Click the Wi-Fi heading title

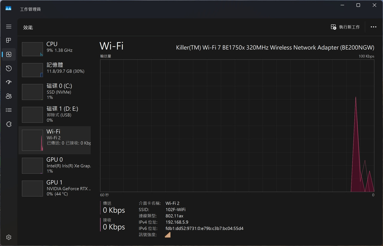(112, 46)
